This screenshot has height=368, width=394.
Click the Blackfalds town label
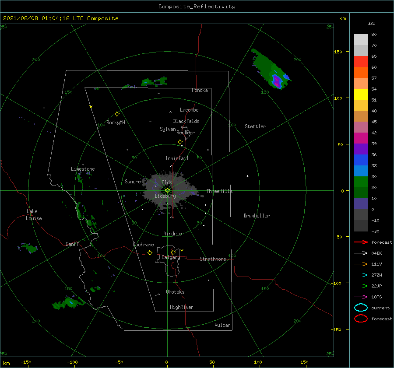(186, 121)
